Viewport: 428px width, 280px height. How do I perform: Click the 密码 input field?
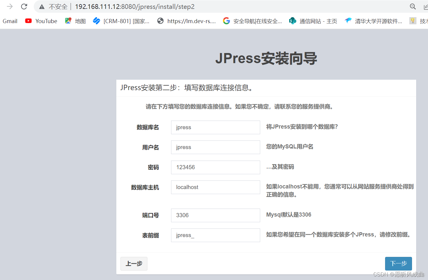pos(215,167)
